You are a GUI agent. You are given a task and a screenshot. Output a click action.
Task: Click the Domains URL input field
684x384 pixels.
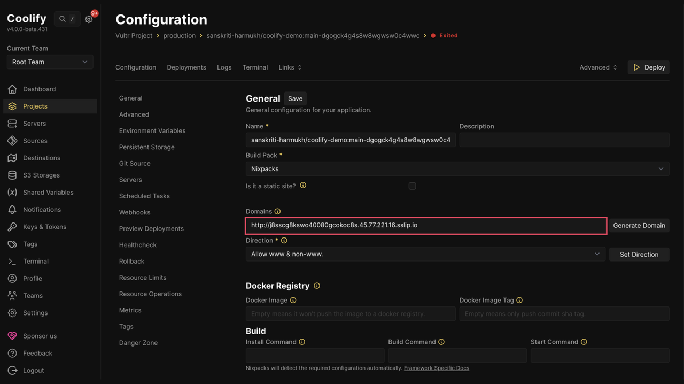(425, 226)
